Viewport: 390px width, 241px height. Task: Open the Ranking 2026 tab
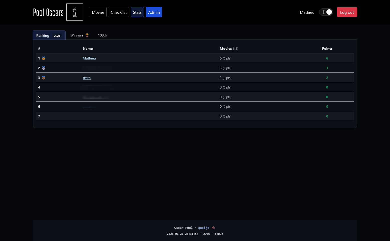(49, 35)
